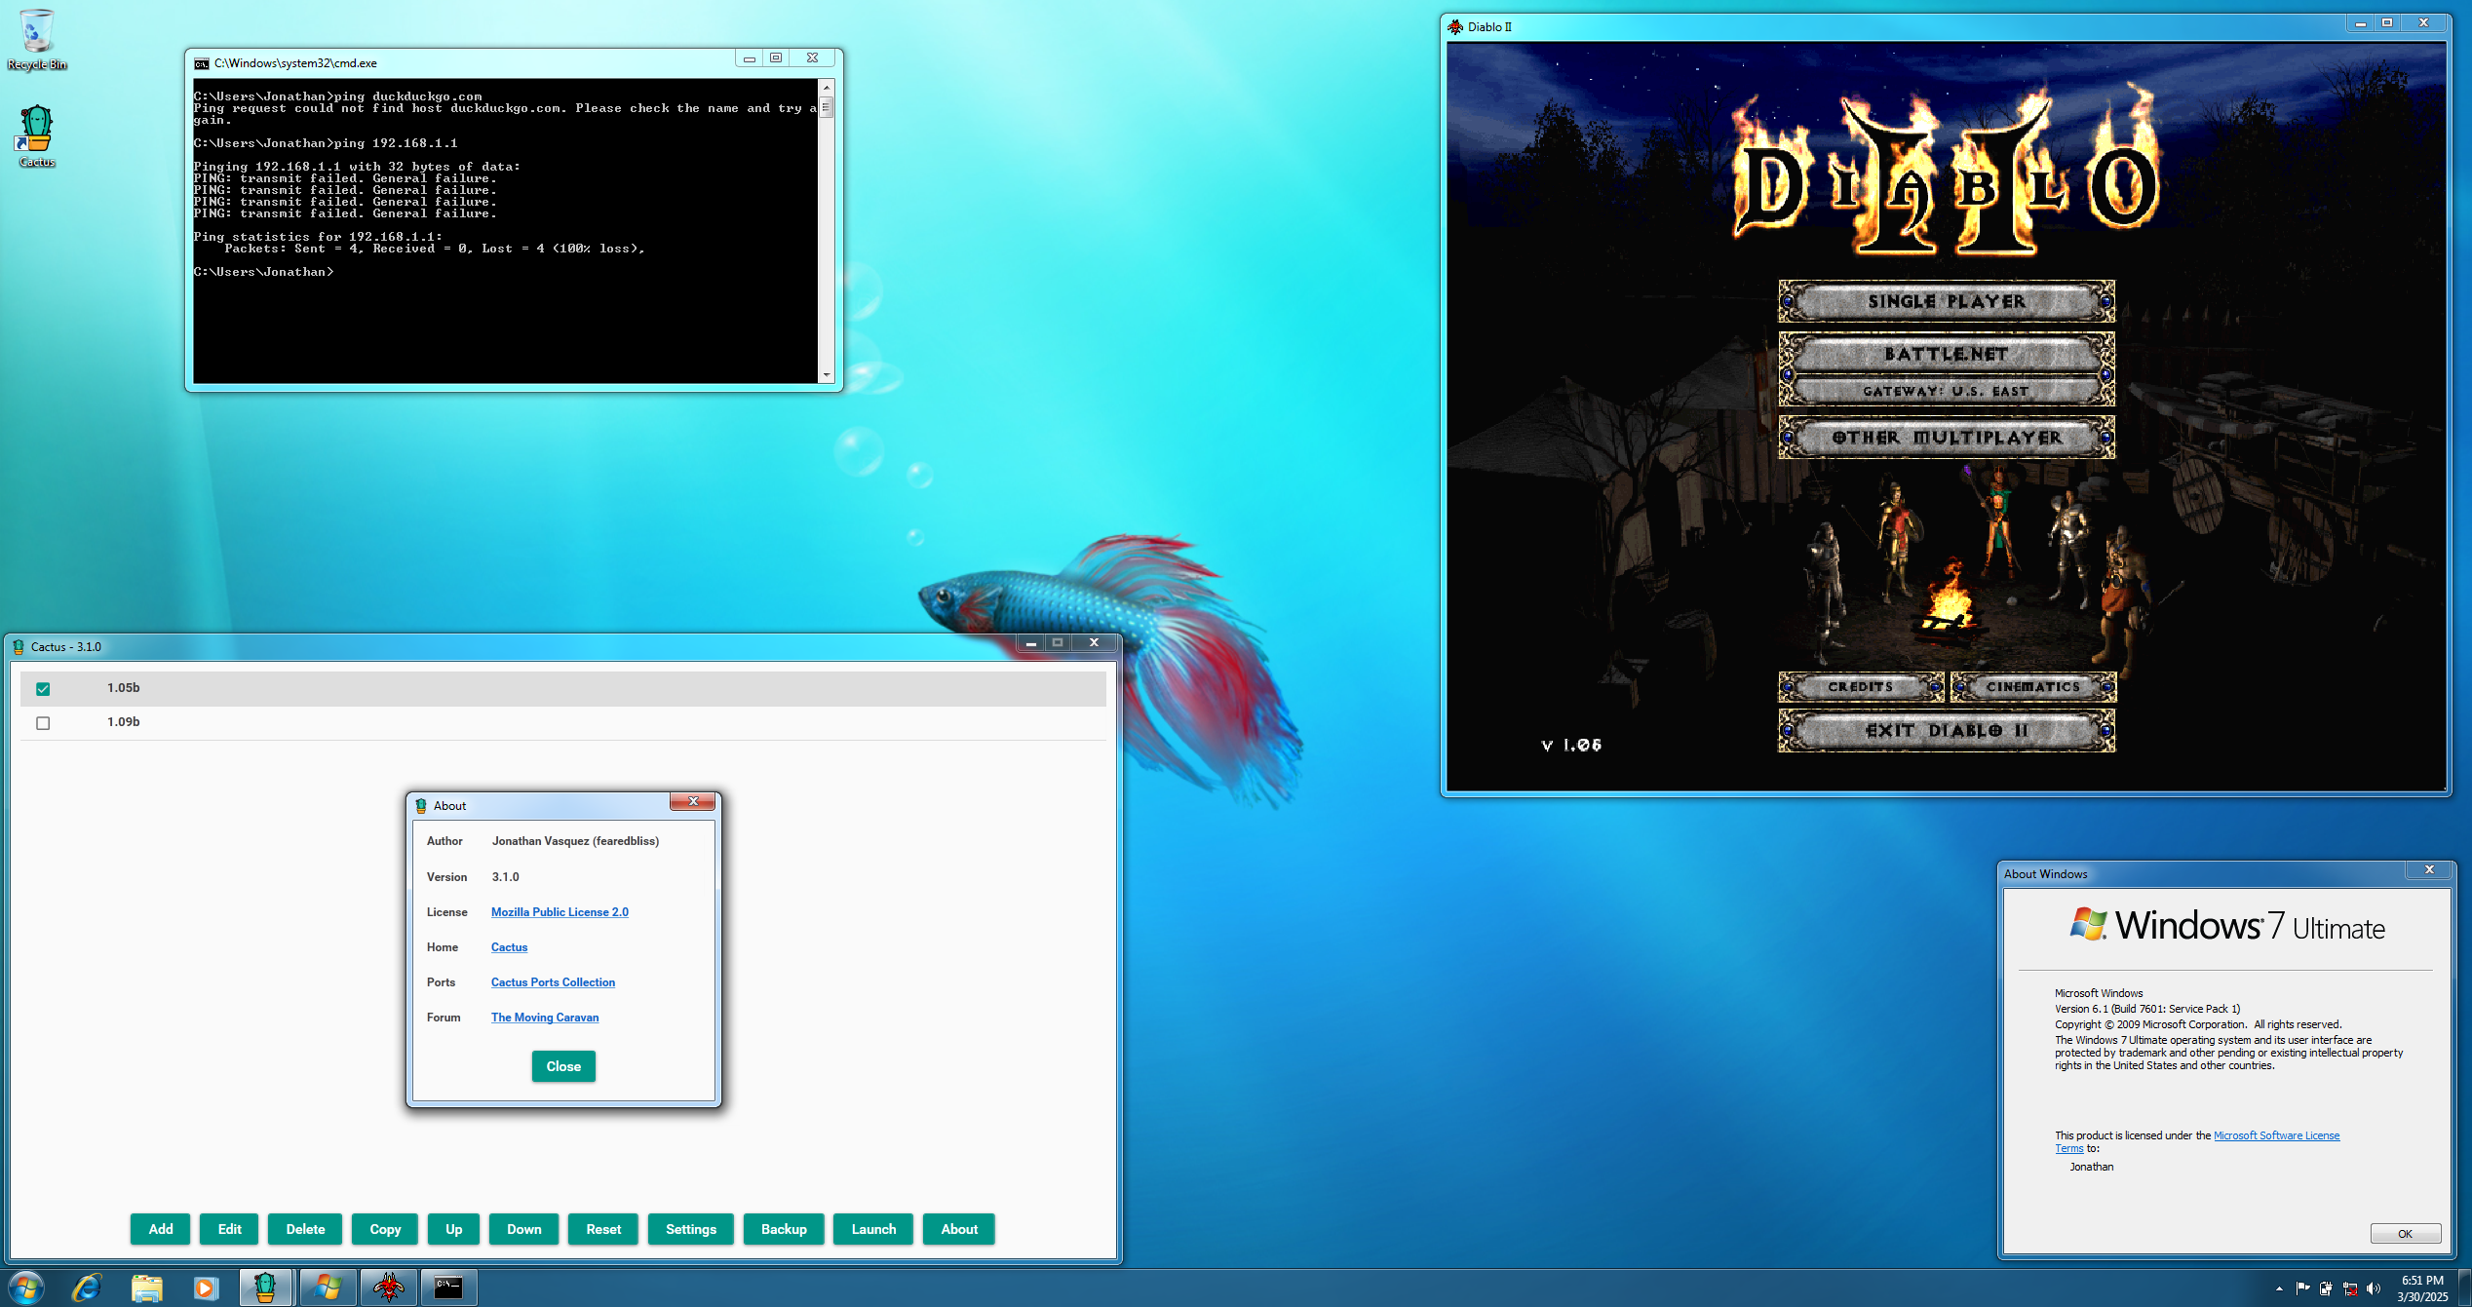Open Cinematics in Diablo II
The height and width of the screenshot is (1307, 2472).
coord(2033,687)
